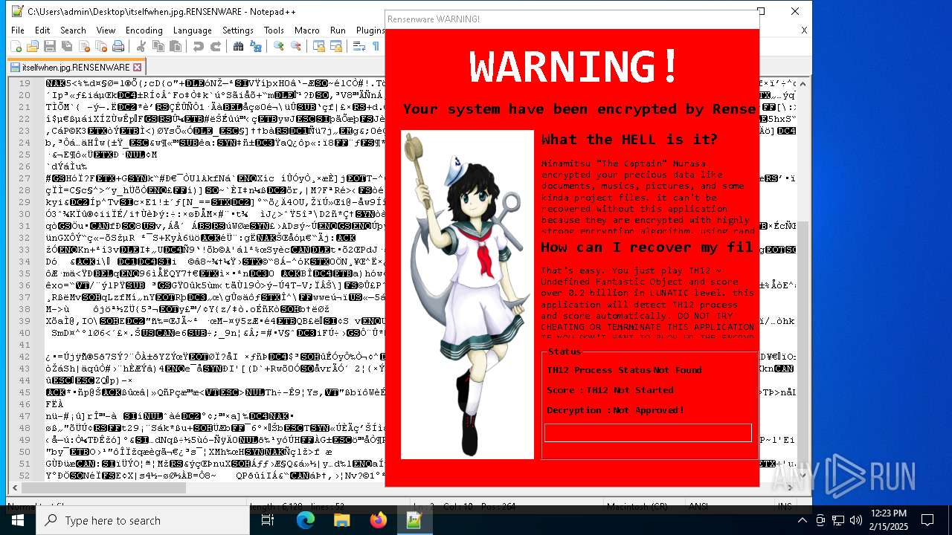Click the Close All toolbar icon
Viewport: 952px width, 535px height.
[x=101, y=46]
